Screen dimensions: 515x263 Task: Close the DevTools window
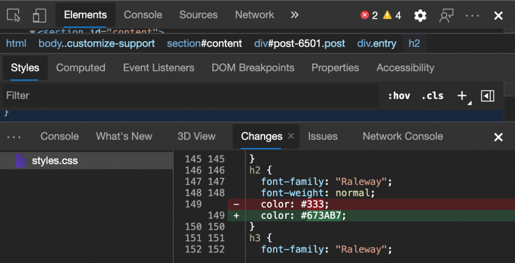(x=498, y=16)
